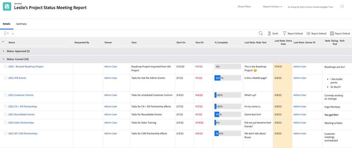Open the grouping Report Default grid icon
The height and width of the screenshot is (148, 352).
tap(332, 33)
